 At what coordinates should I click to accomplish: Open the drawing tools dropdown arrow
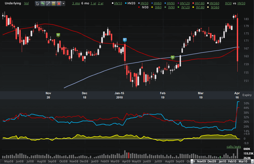pyautogui.click(x=63, y=3)
